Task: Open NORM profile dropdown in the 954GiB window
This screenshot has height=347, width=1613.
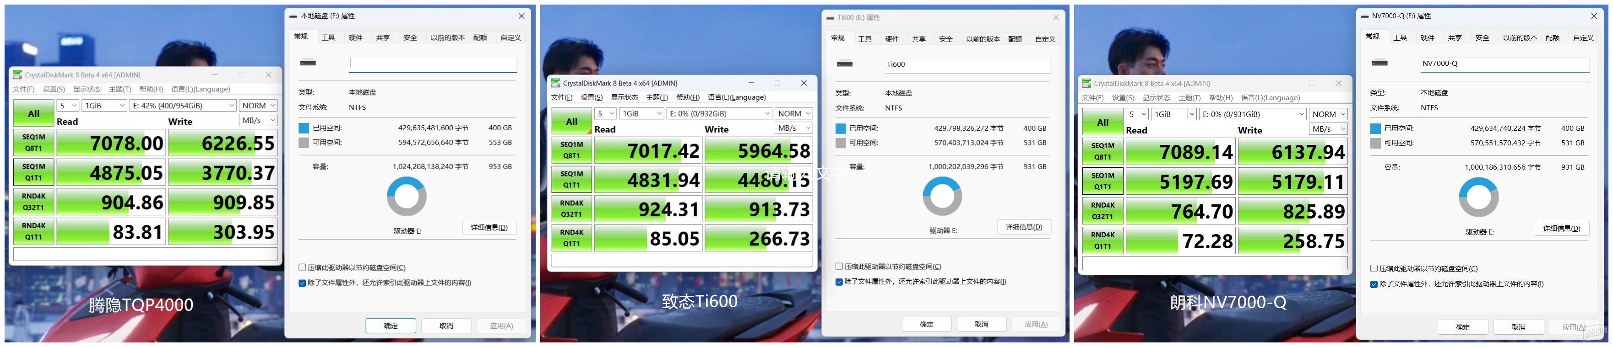Action: (x=258, y=106)
